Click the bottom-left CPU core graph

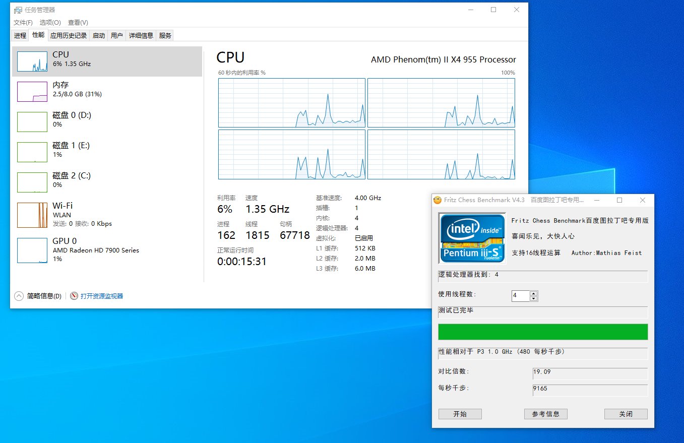[292, 154]
